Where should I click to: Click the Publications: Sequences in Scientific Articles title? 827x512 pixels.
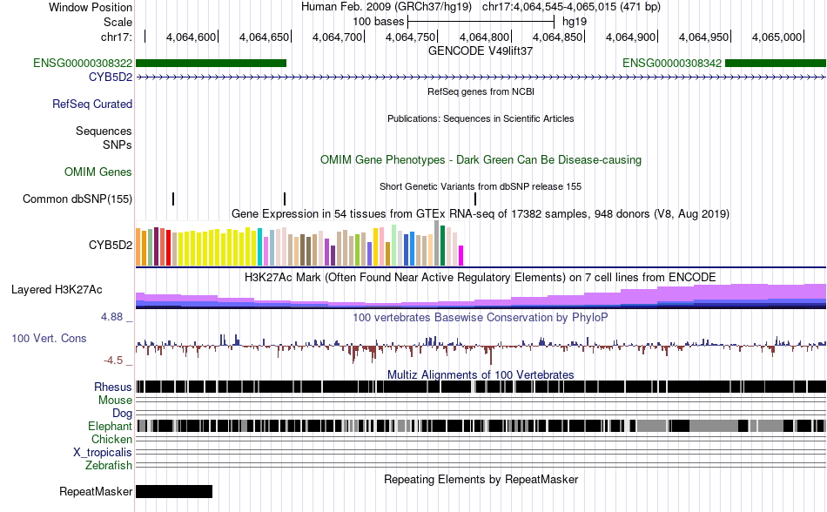tap(481, 118)
